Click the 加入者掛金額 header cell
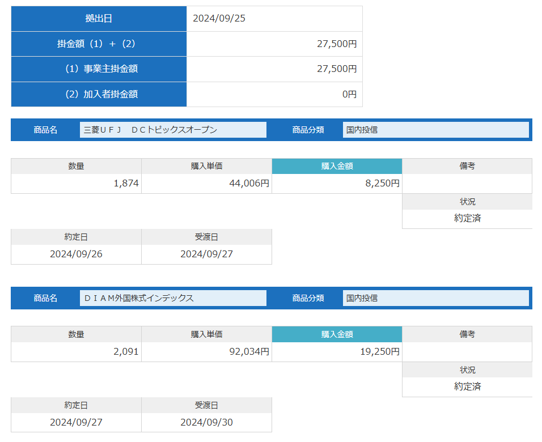Viewport: 542px width, 442px height. pyautogui.click(x=99, y=94)
